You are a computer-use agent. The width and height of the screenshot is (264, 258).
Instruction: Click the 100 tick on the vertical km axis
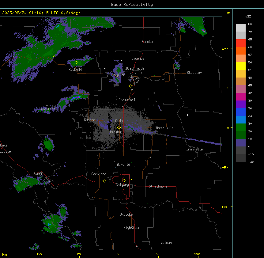[225, 48]
